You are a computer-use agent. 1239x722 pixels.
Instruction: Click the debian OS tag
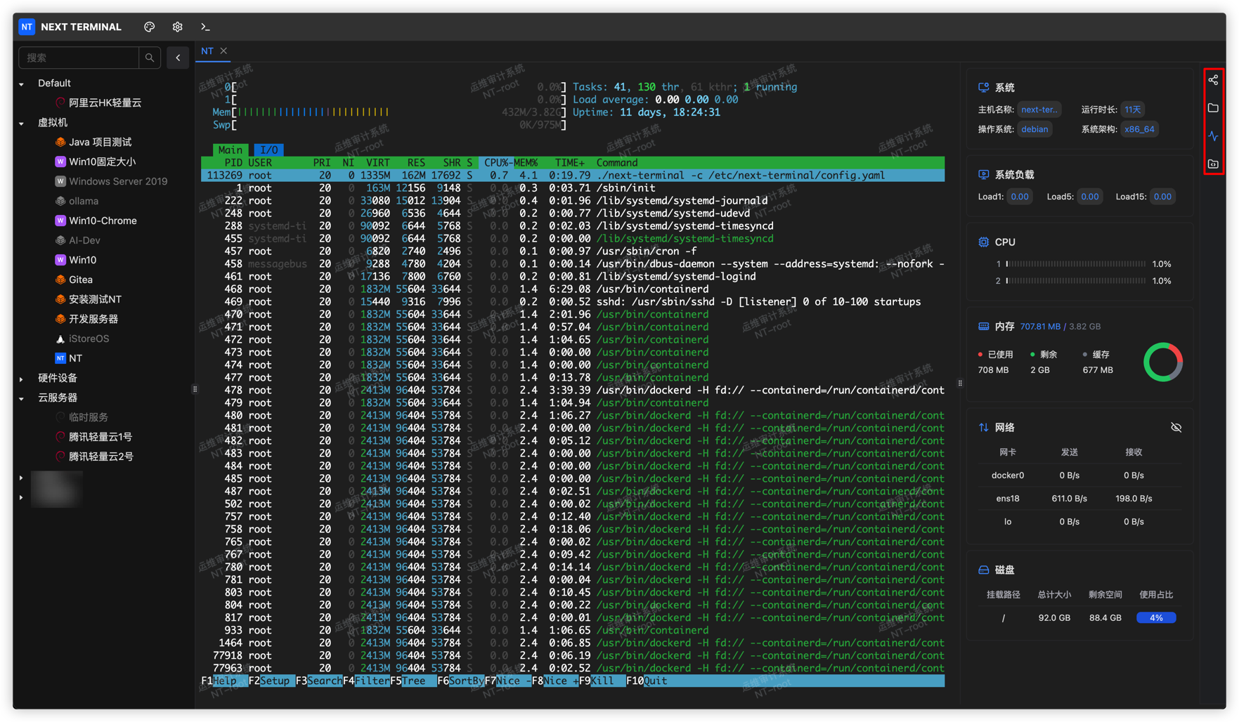[1034, 129]
